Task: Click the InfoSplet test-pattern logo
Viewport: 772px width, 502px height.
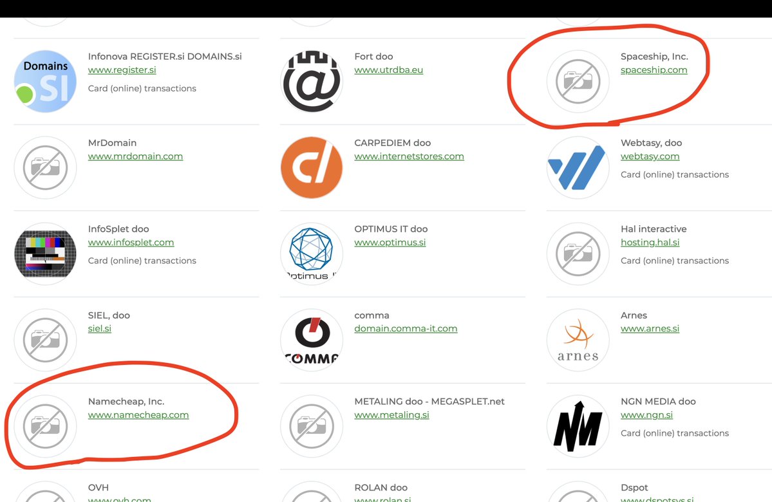Action: pos(45,254)
